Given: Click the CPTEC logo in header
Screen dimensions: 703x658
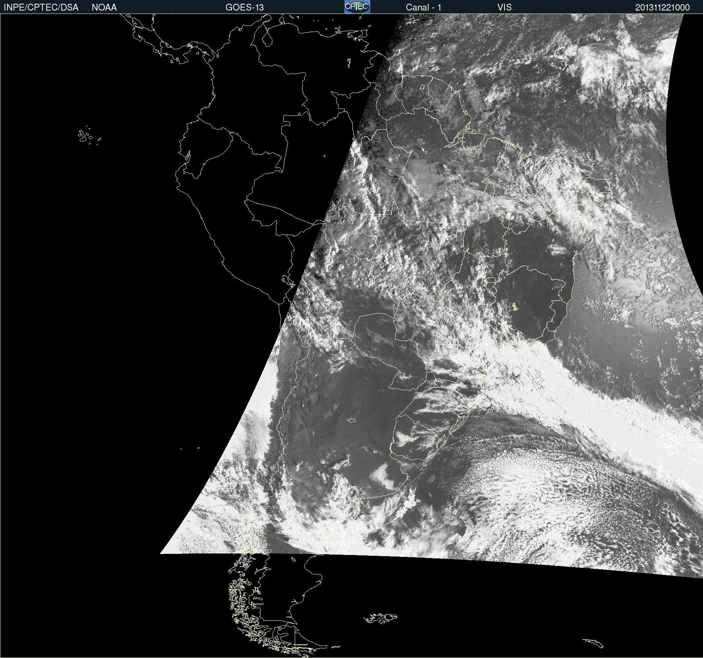Looking at the screenshot, I should pyautogui.click(x=357, y=7).
